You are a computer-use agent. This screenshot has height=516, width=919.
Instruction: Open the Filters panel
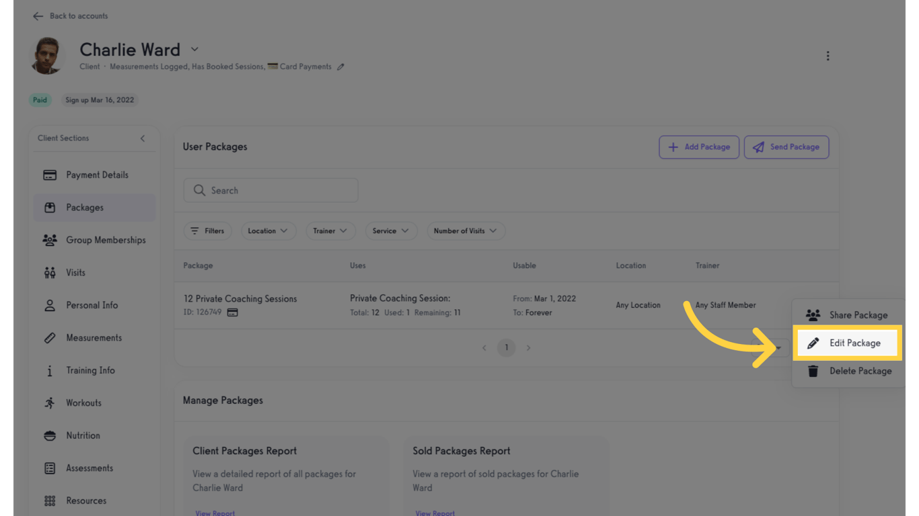pos(208,230)
